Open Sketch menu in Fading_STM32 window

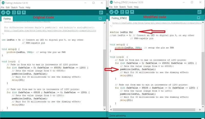[122, 7]
